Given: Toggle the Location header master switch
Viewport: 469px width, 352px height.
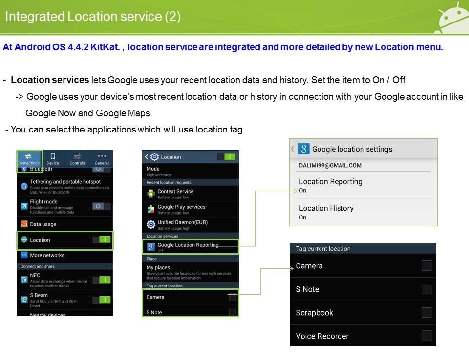Looking at the screenshot, I should tap(226, 157).
